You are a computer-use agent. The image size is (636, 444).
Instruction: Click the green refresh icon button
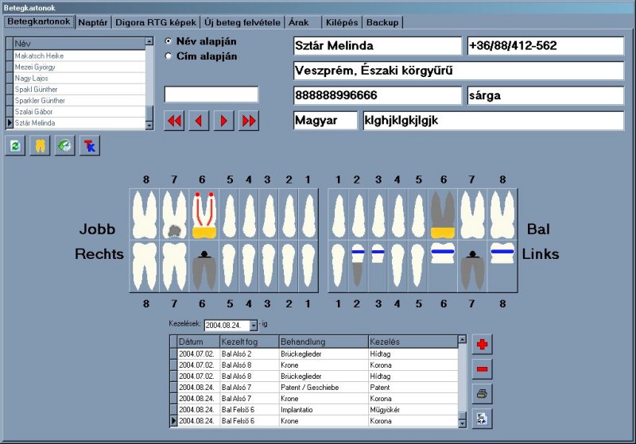click(16, 147)
